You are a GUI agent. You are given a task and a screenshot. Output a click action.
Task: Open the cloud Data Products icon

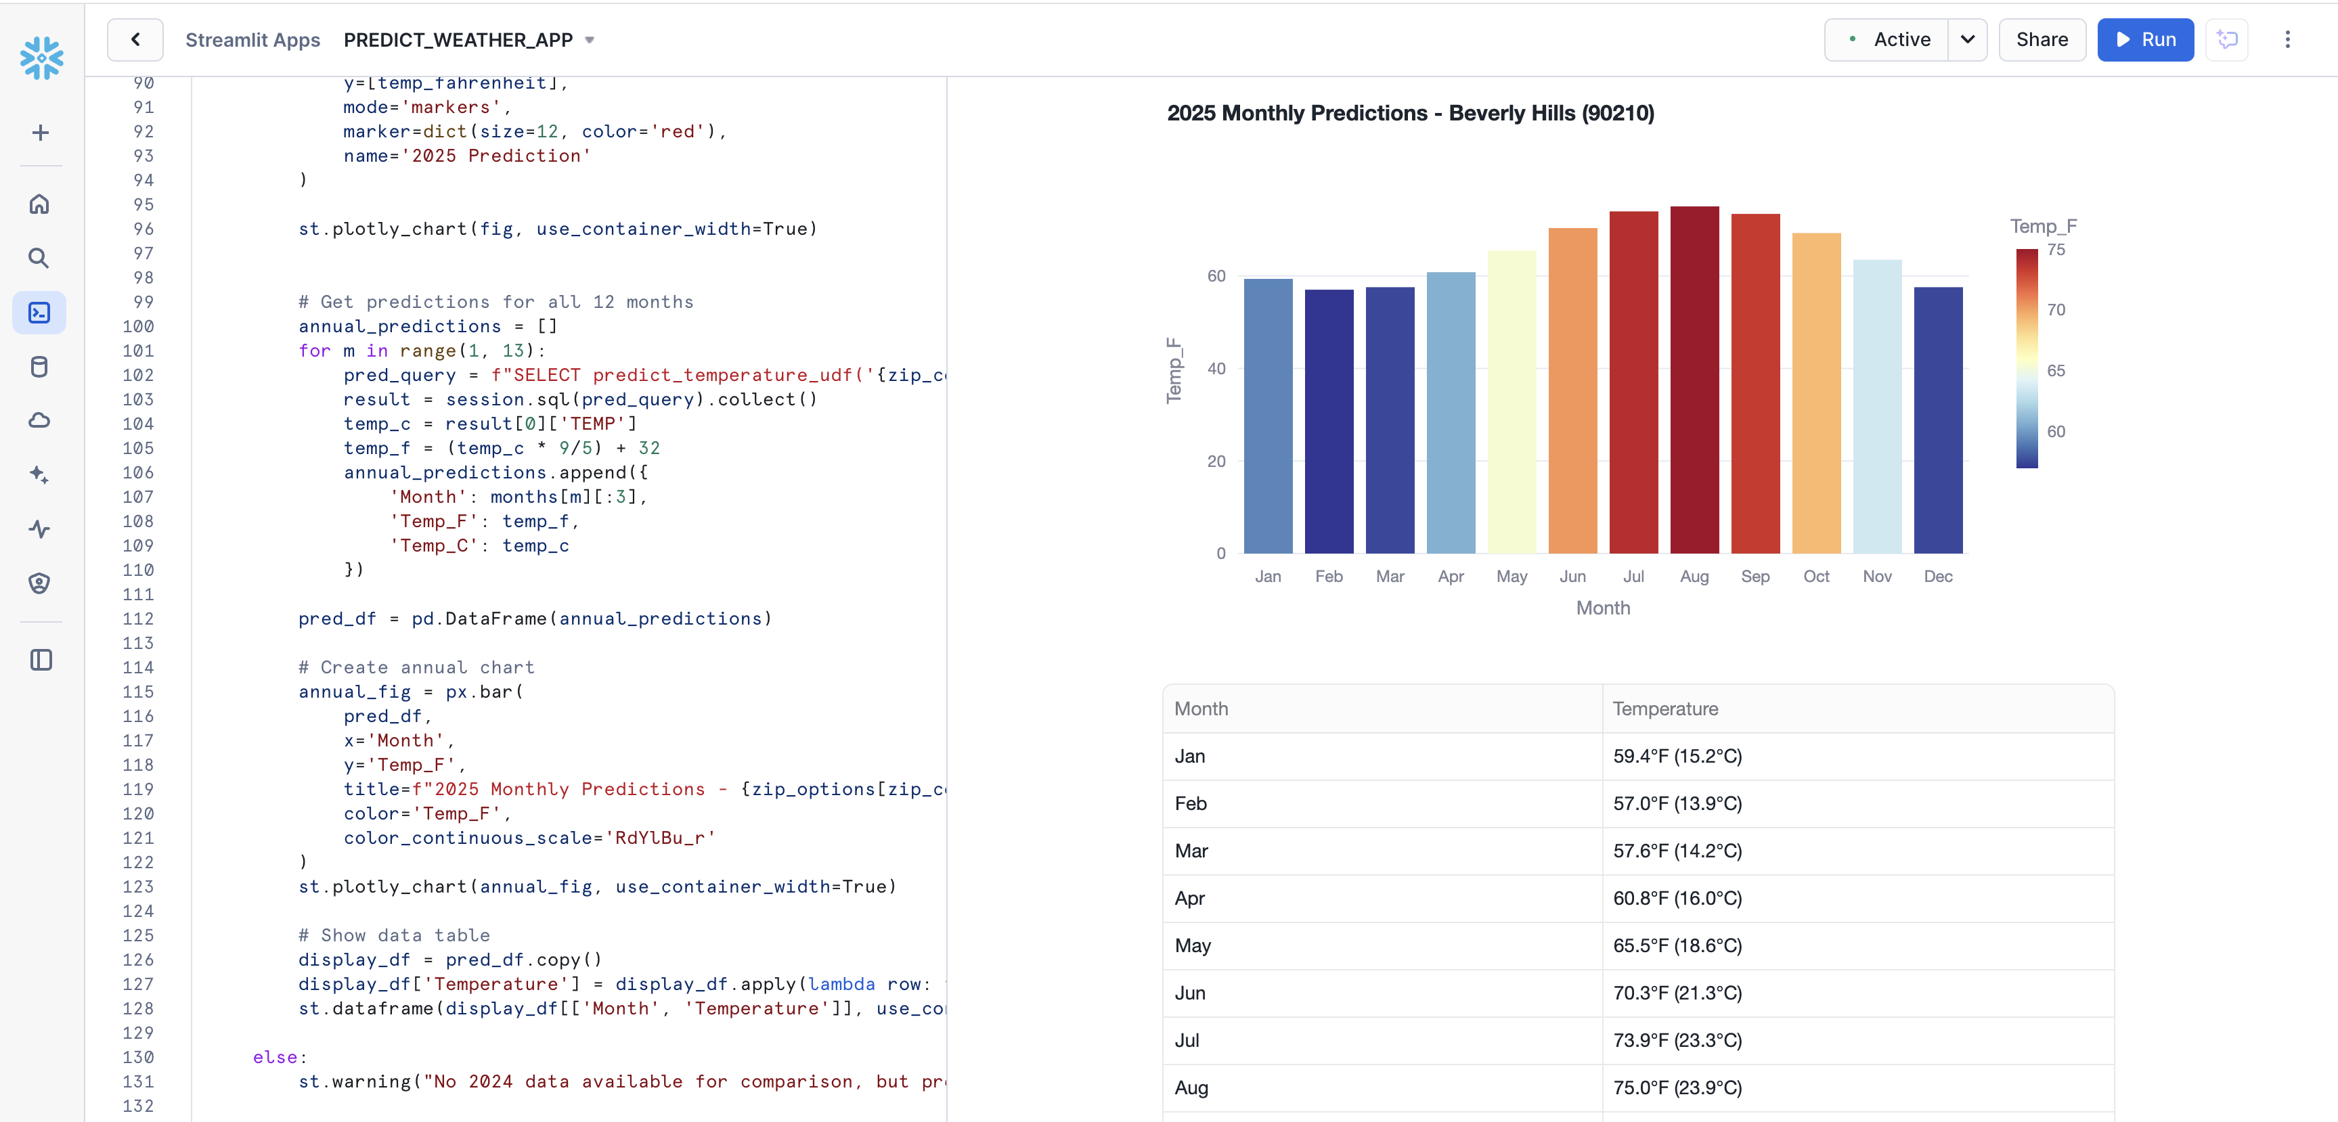[x=39, y=421]
